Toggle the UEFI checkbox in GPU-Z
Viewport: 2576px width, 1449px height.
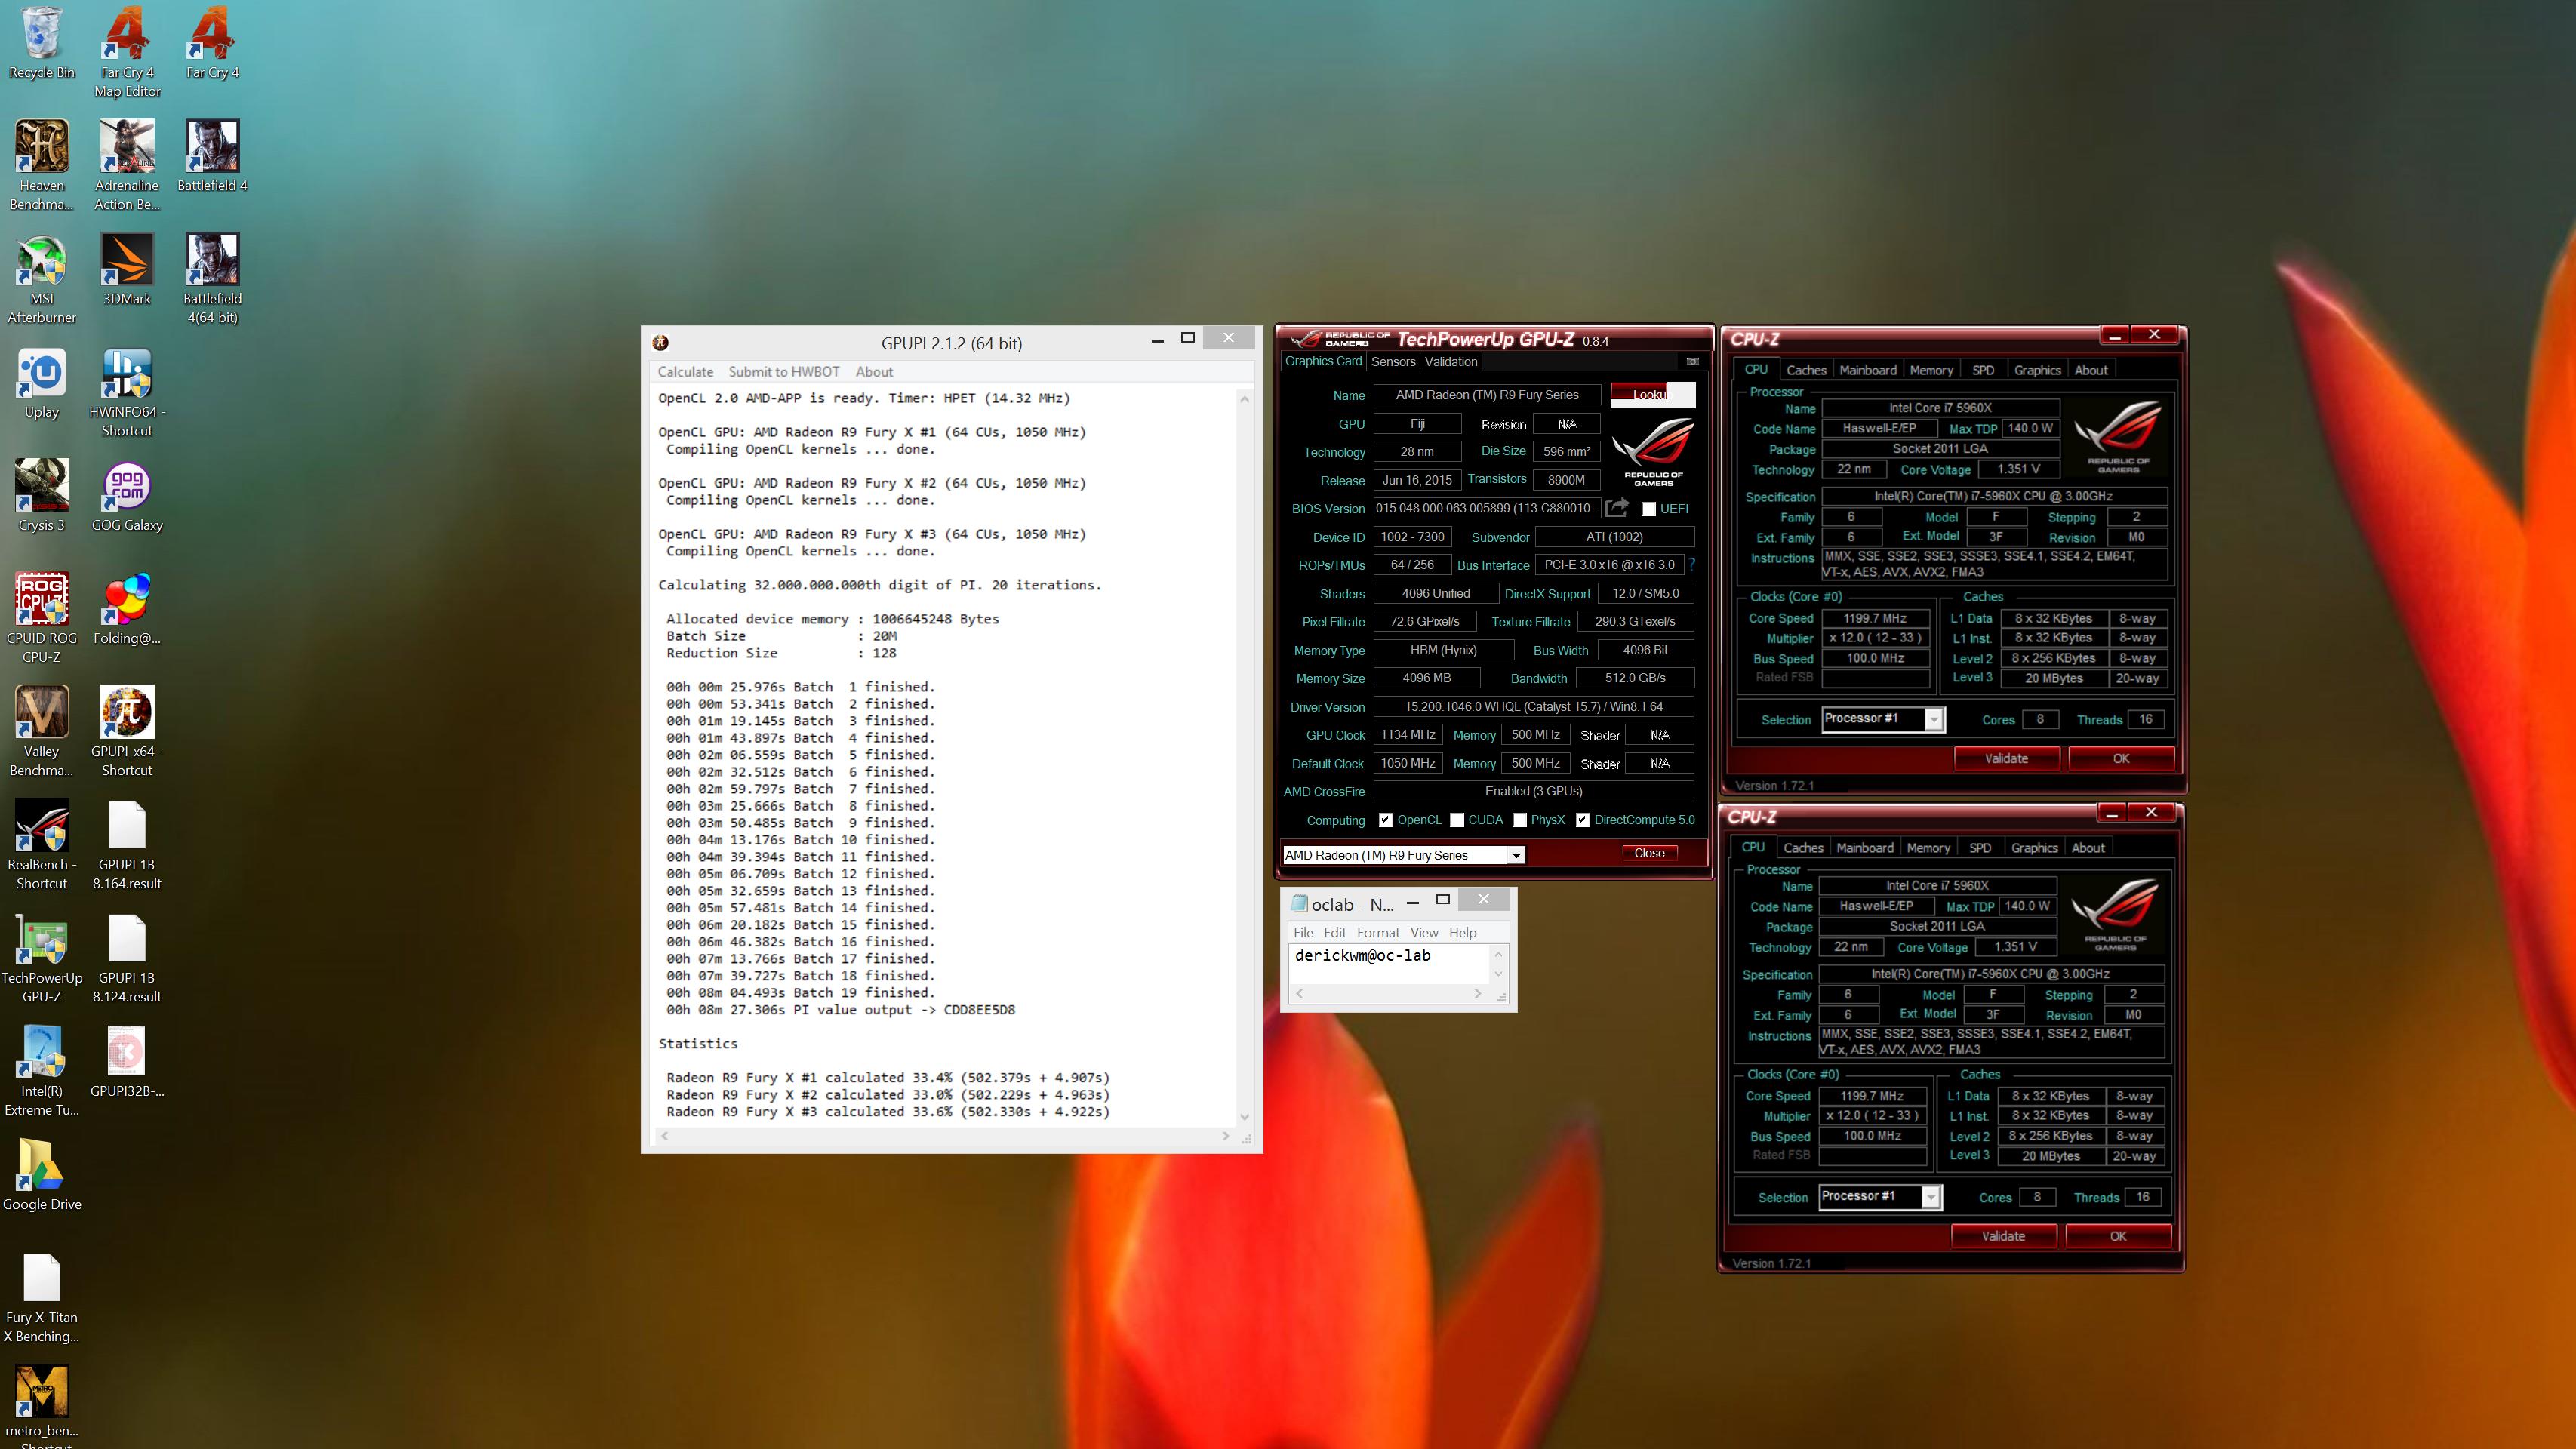1649,509
